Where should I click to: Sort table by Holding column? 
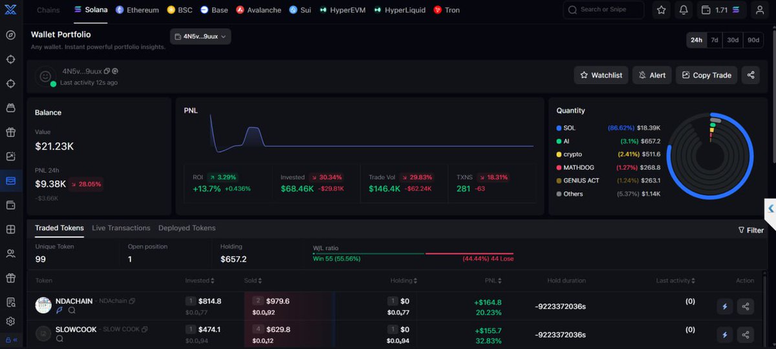[404, 280]
